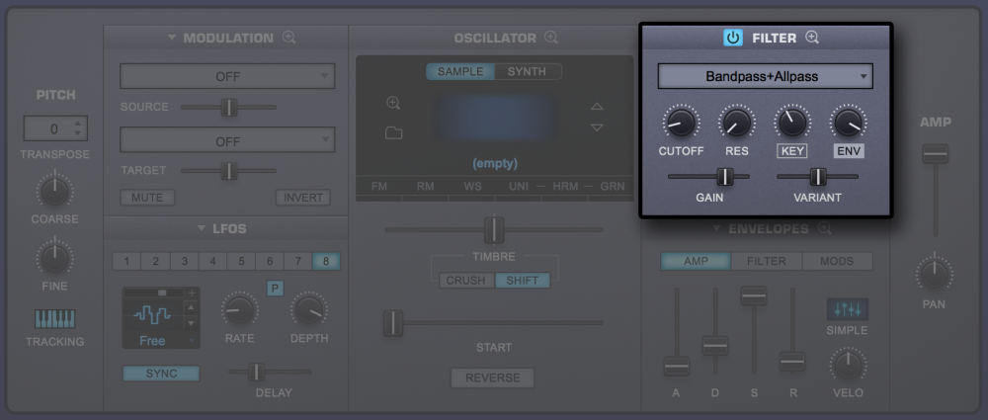Select the GRN oscillator tab
This screenshot has width=988, height=420.
612,187
